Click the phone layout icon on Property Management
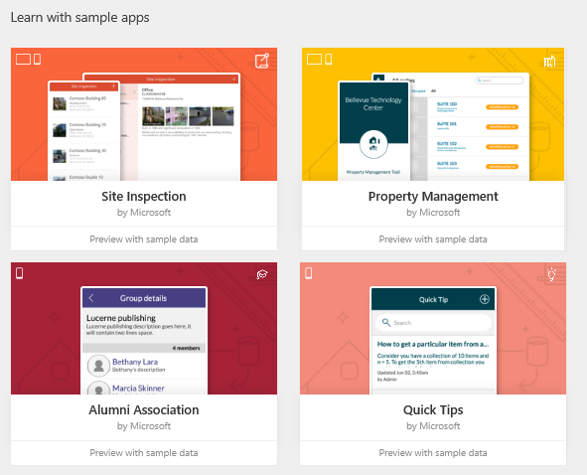 point(329,60)
